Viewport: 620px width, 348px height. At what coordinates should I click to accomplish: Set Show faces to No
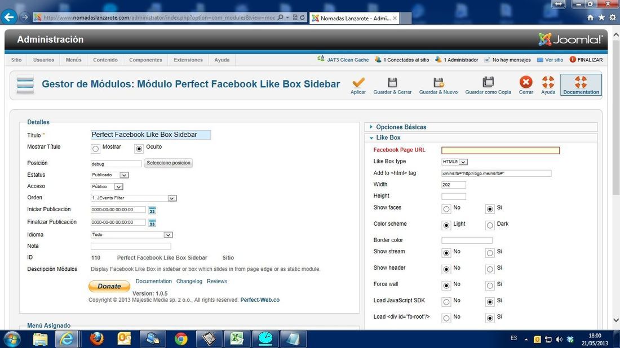(x=446, y=209)
